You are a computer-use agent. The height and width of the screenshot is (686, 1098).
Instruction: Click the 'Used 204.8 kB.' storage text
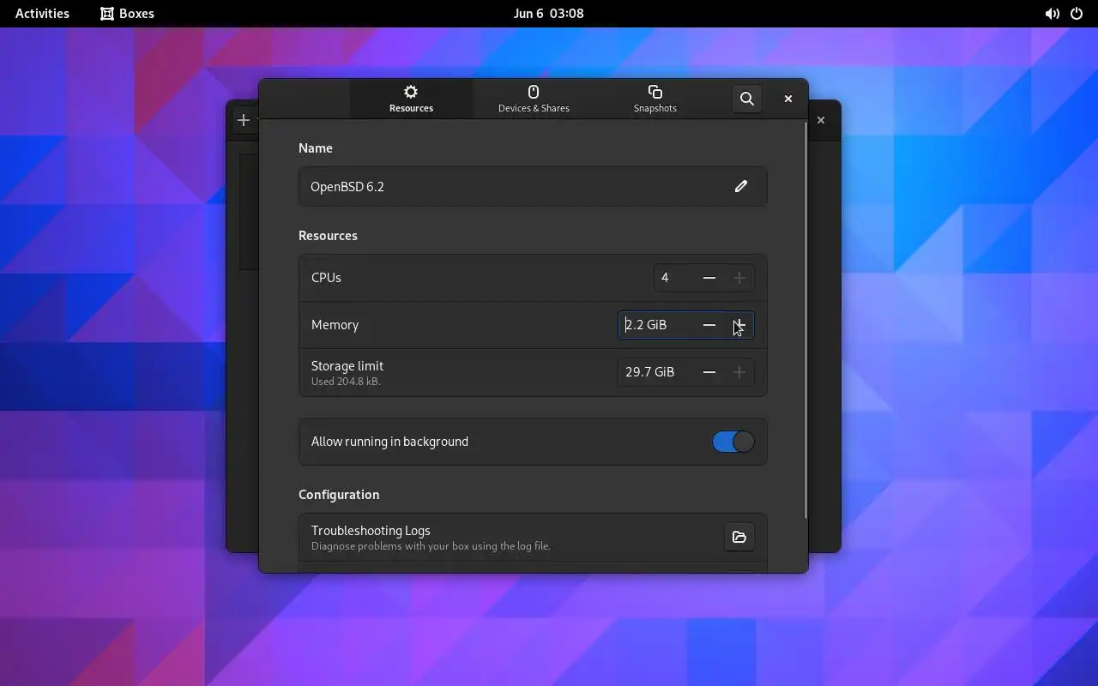[x=346, y=382]
